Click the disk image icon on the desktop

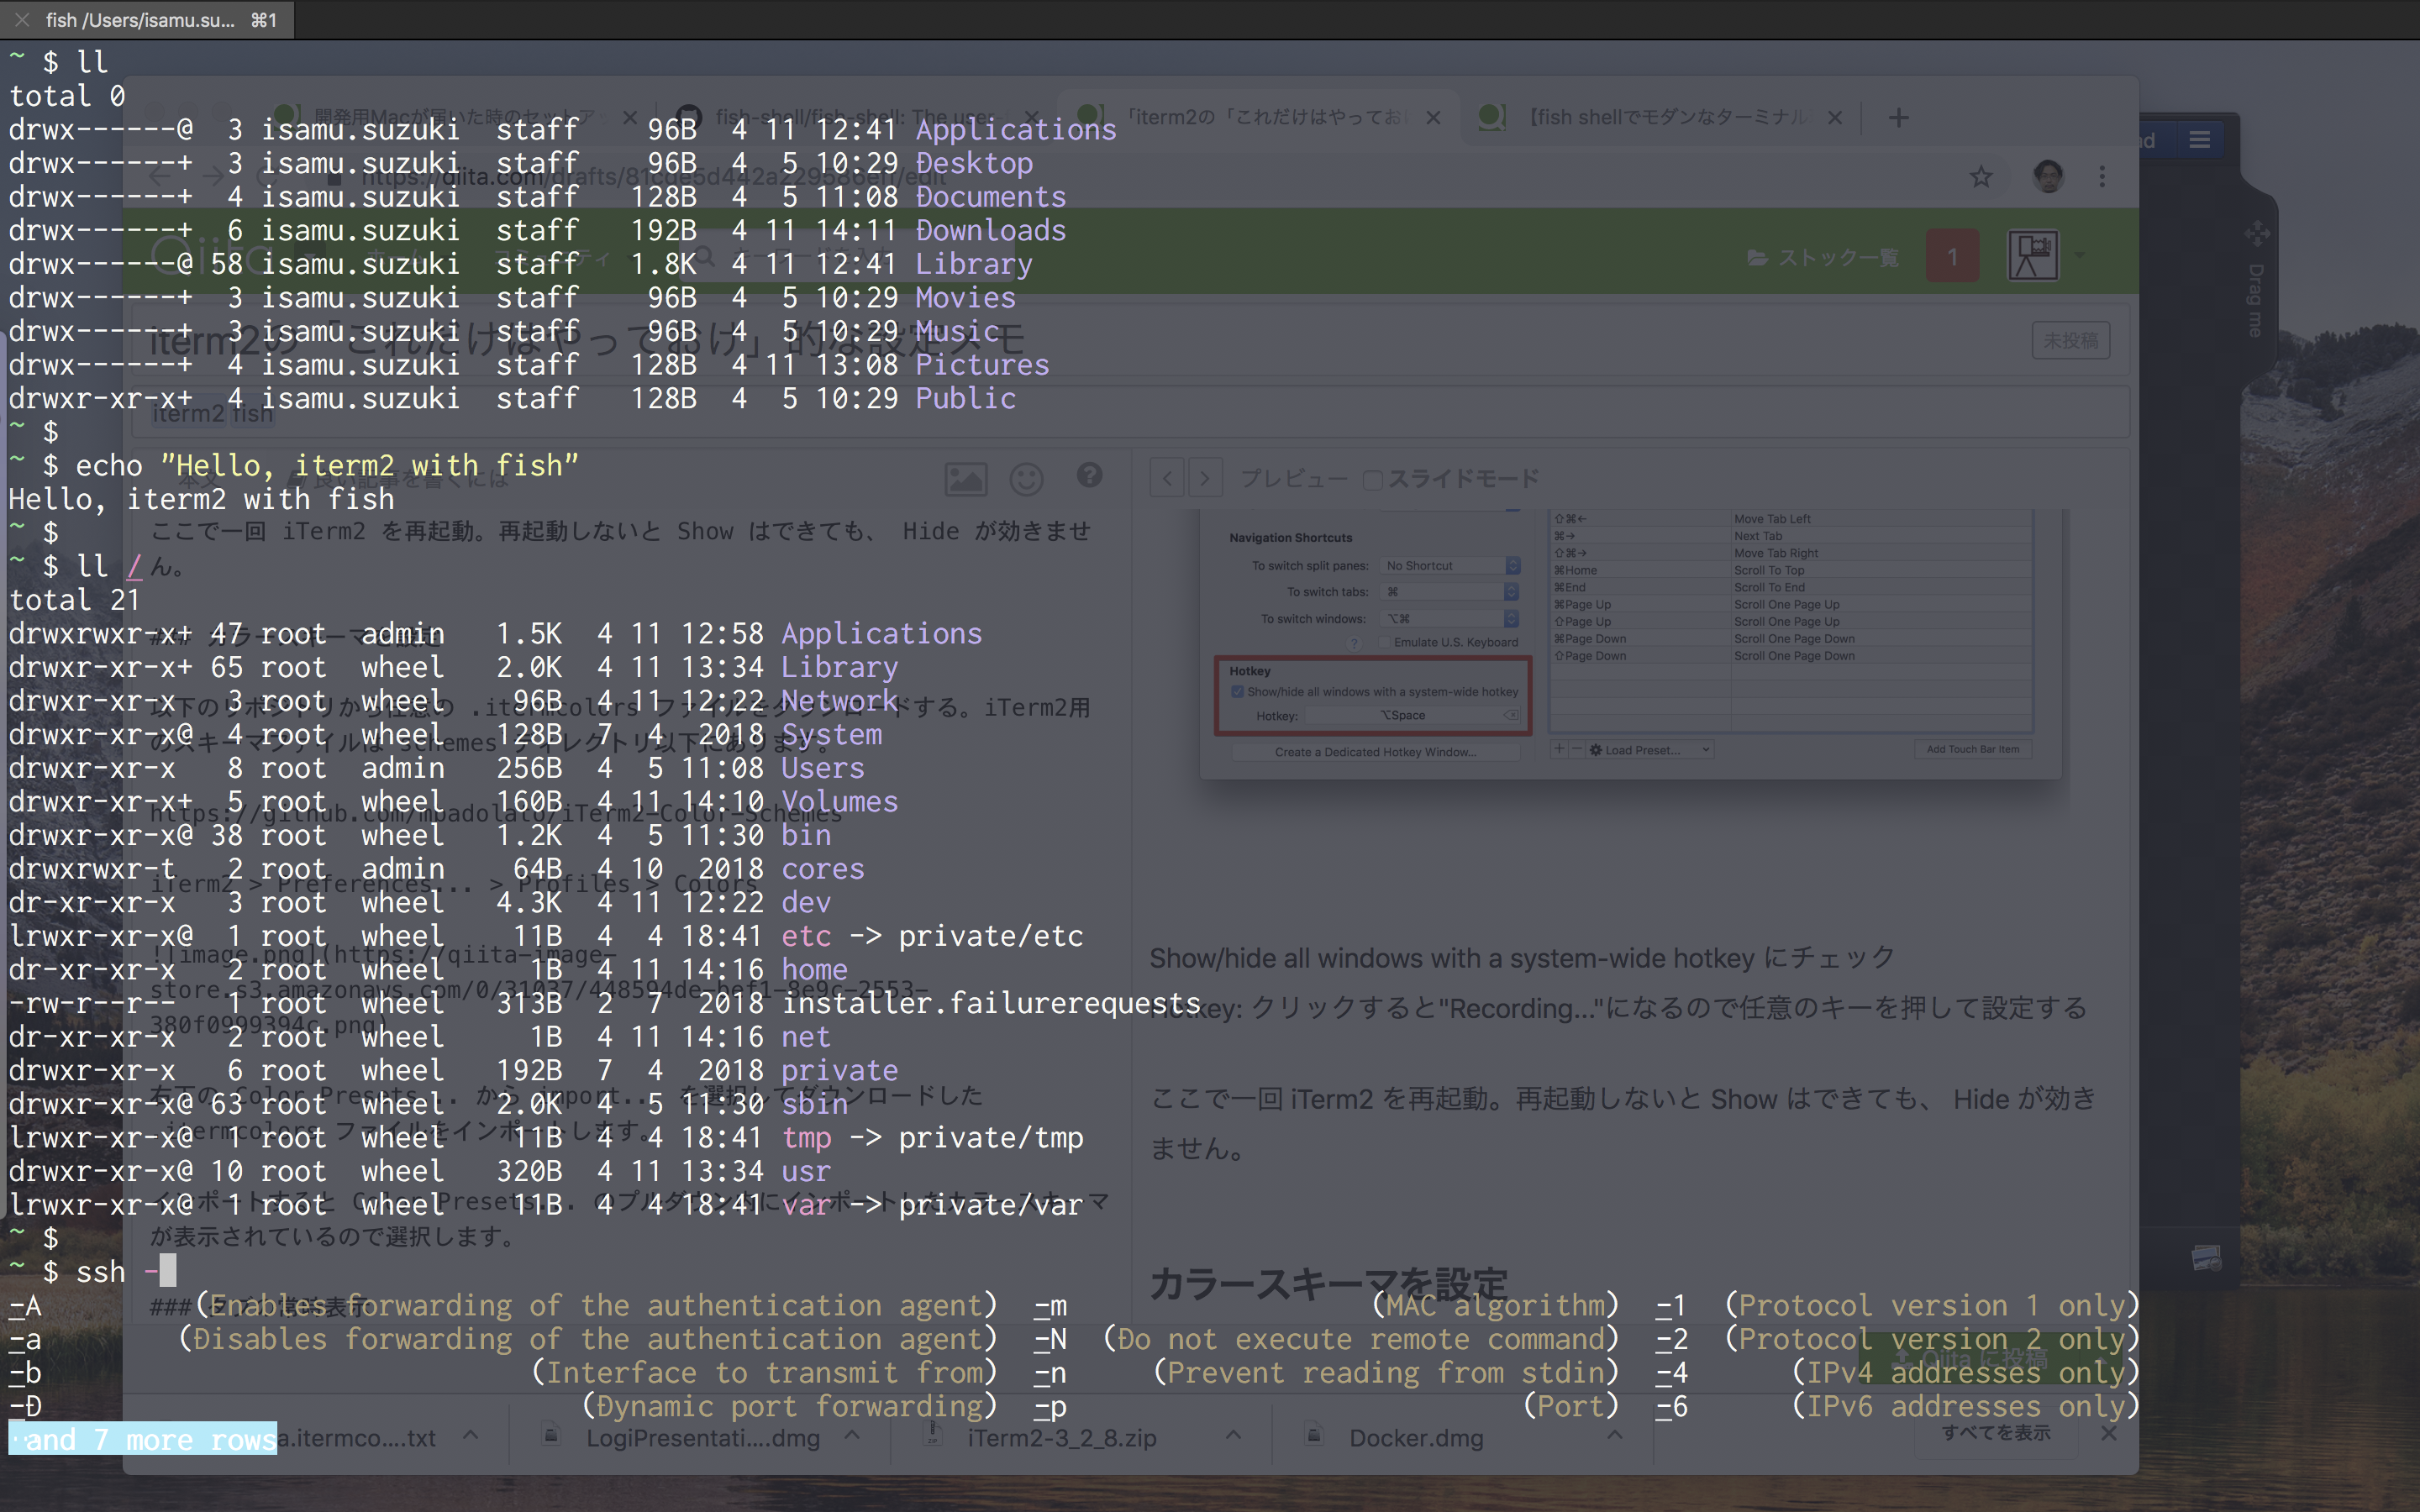(2206, 1257)
